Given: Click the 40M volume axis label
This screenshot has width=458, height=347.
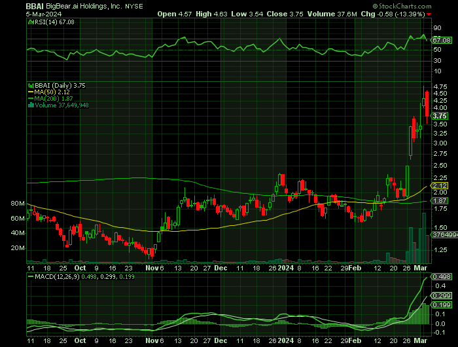Looking at the screenshot, I should click(x=18, y=233).
